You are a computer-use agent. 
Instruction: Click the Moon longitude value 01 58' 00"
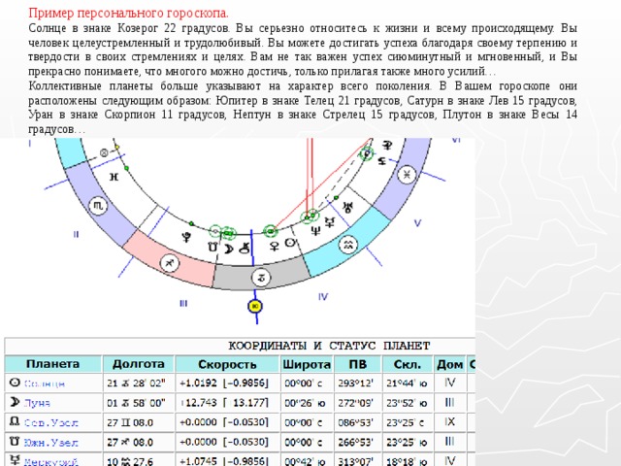tap(136, 403)
